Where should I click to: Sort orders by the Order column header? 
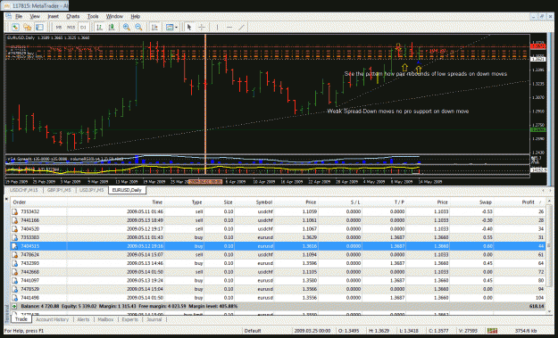point(38,202)
